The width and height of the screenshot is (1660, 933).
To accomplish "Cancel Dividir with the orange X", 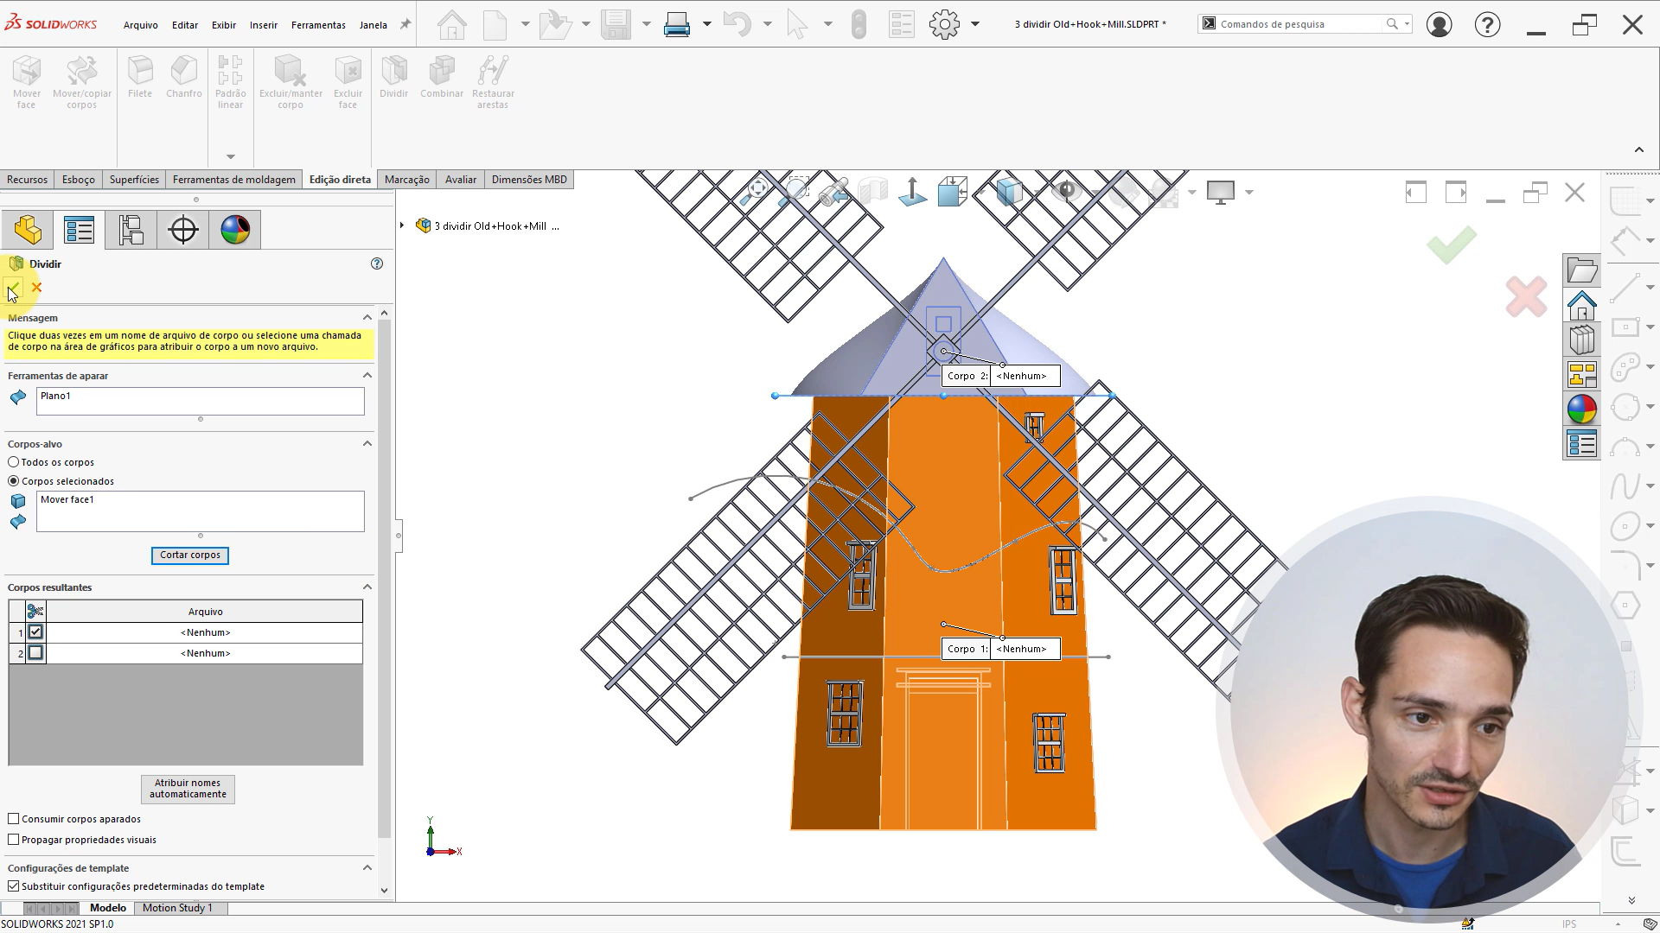I will coord(36,288).
